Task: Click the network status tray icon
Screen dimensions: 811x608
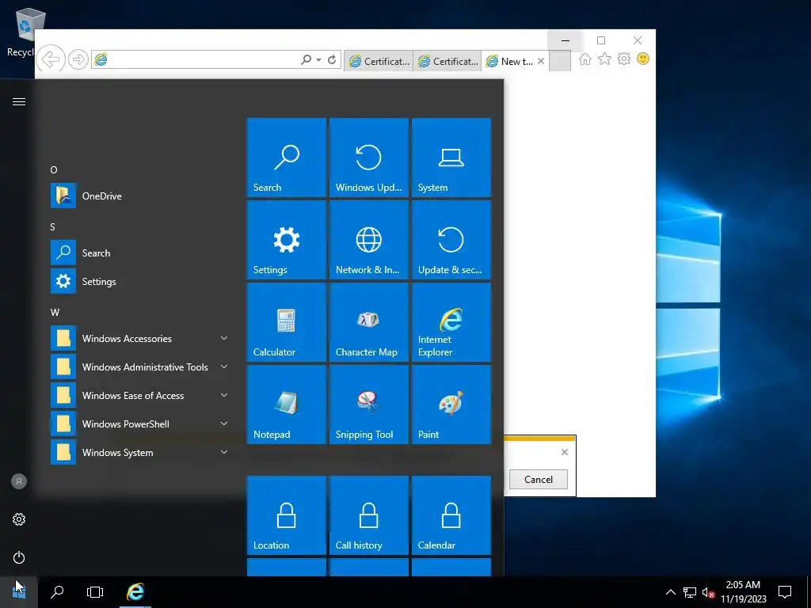Action: tap(690, 592)
